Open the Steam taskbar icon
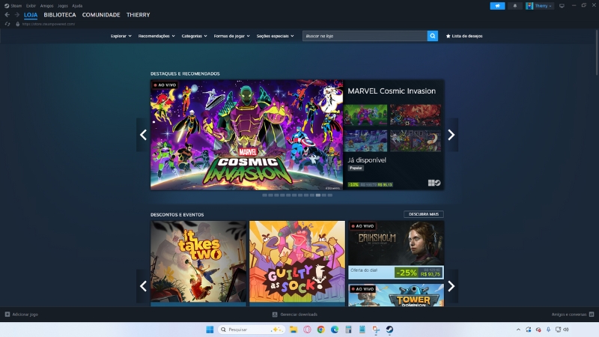The width and height of the screenshot is (599, 337). click(x=389, y=330)
